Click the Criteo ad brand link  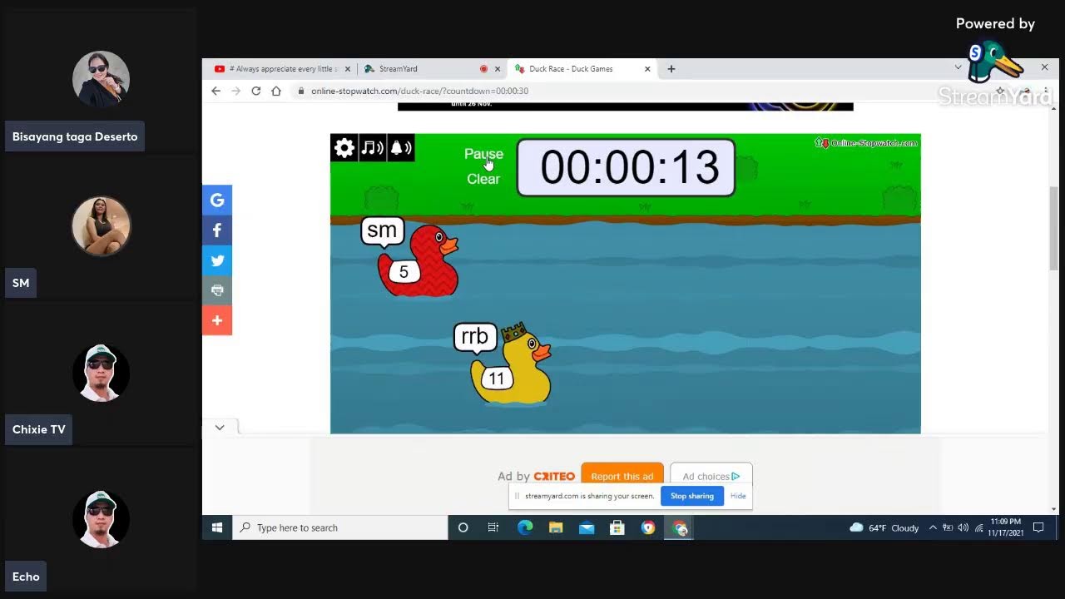(x=554, y=476)
